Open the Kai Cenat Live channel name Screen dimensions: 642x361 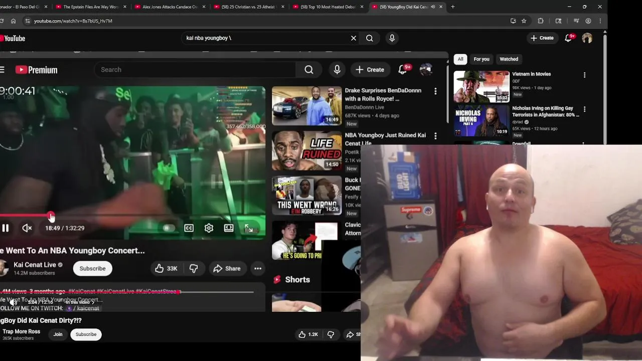35,265
